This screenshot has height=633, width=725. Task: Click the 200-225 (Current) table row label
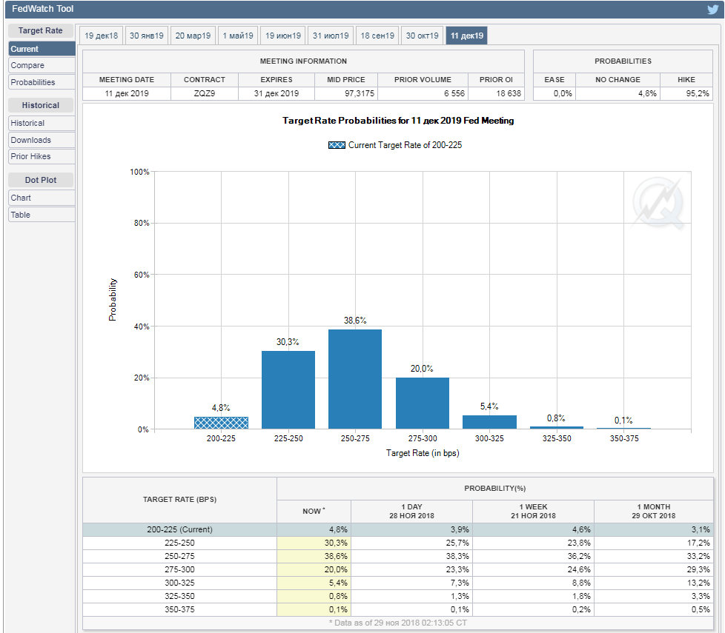pyautogui.click(x=179, y=529)
